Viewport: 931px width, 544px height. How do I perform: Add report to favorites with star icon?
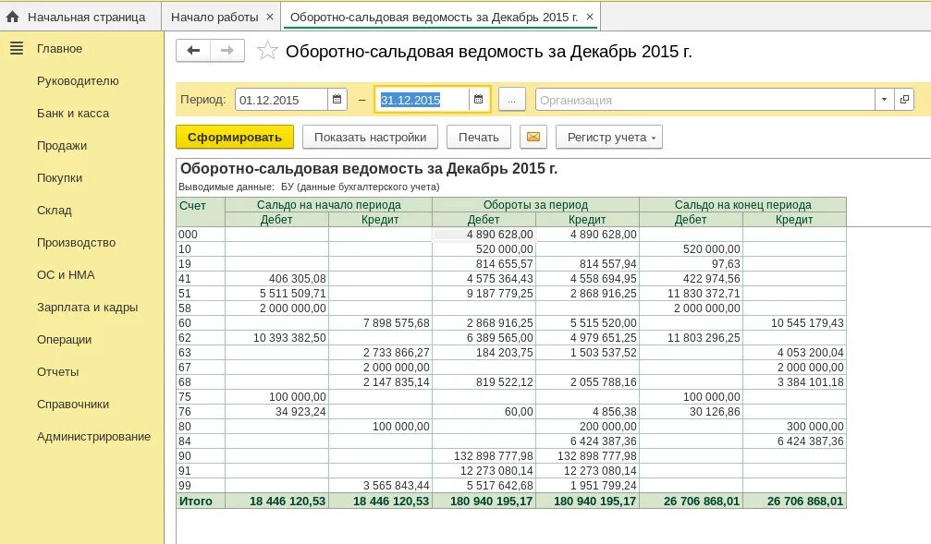tap(267, 51)
